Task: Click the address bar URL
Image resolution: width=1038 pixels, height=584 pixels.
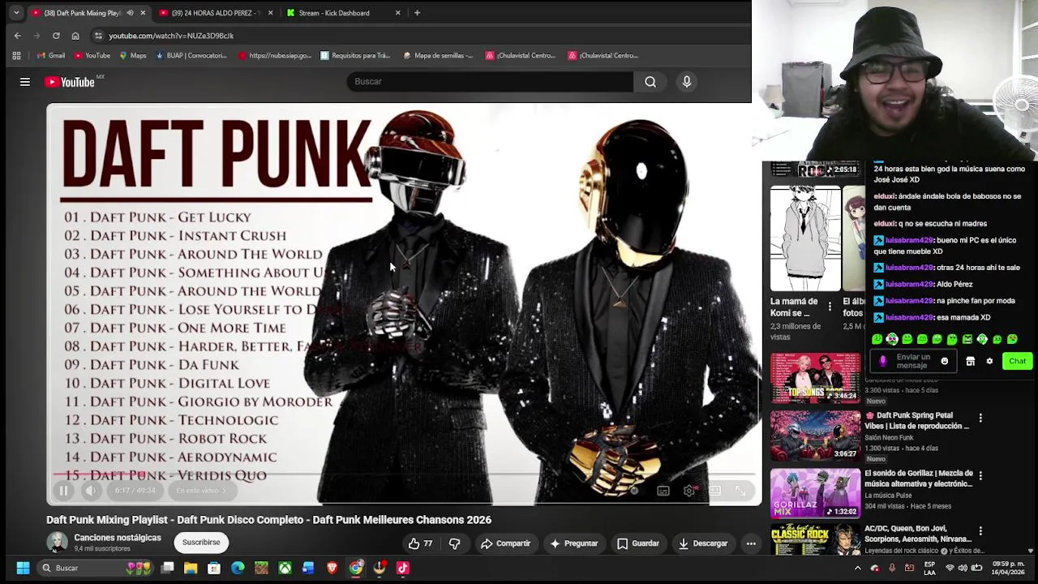Action: (171, 36)
